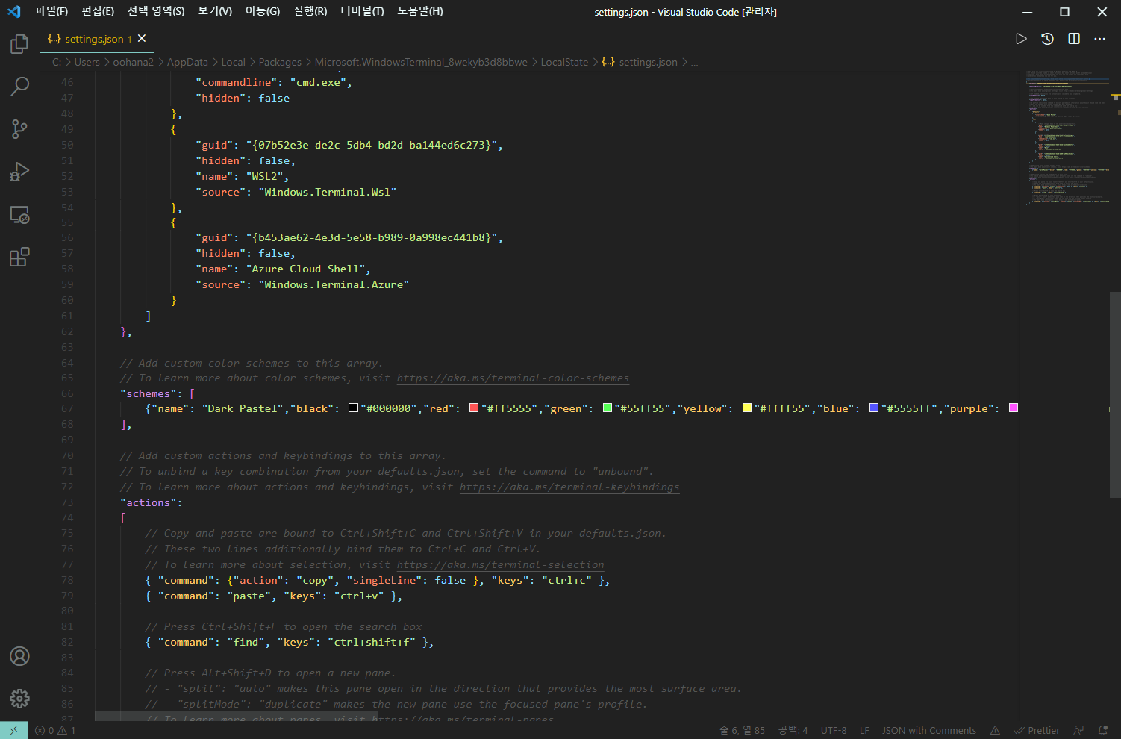Open the terminal-keybindings link
This screenshot has width=1121, height=739.
point(569,487)
